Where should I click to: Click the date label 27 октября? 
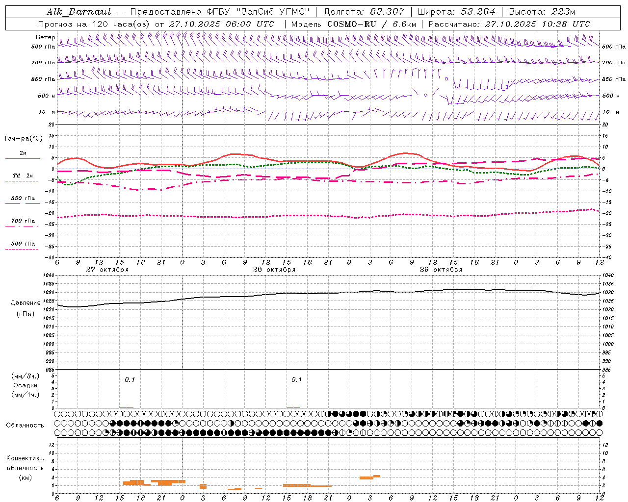[x=107, y=270]
